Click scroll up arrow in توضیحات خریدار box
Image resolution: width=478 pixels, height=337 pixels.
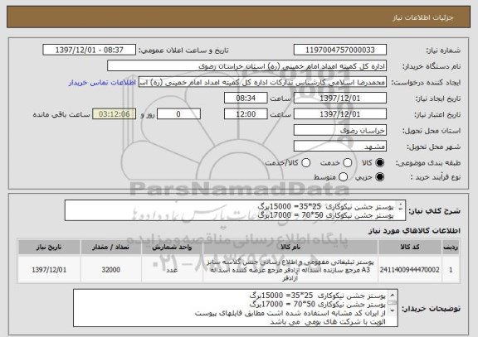click(393, 295)
